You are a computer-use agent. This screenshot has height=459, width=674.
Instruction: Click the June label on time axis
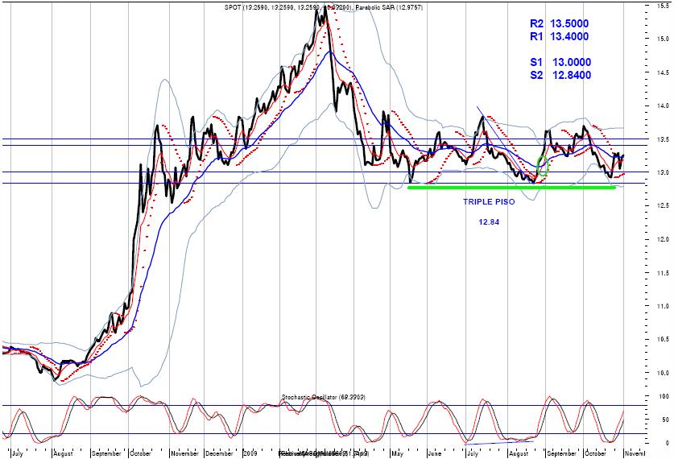click(433, 454)
